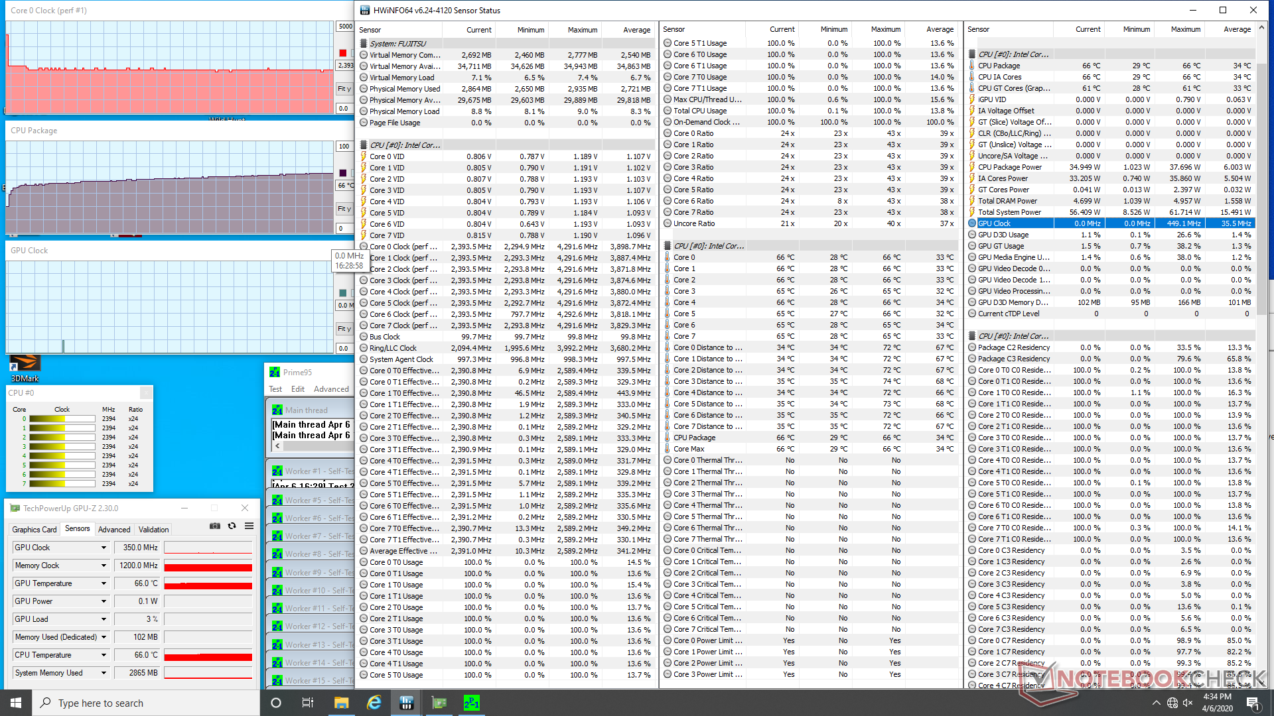Click the Worker #1 window icon in Prime95
Viewport: 1274px width, 716px height.
[x=277, y=471]
